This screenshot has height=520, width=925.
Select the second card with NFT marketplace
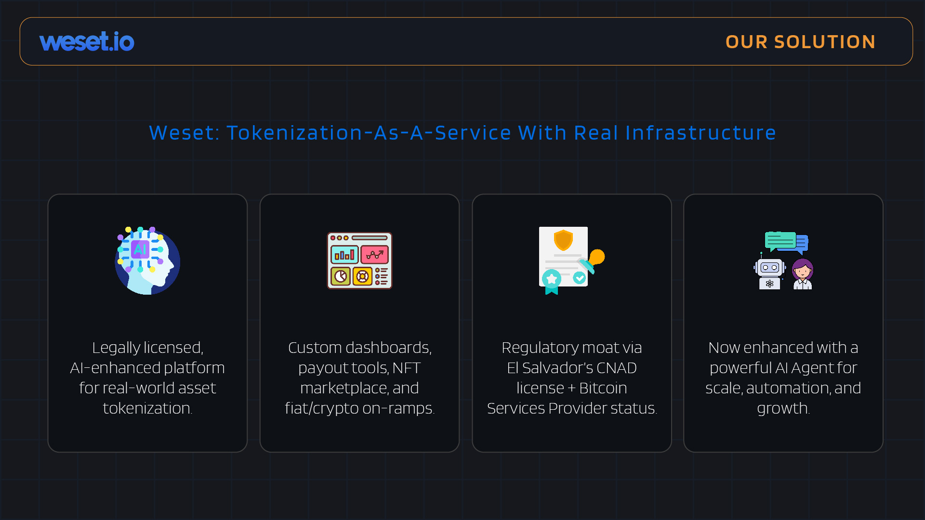(x=359, y=323)
